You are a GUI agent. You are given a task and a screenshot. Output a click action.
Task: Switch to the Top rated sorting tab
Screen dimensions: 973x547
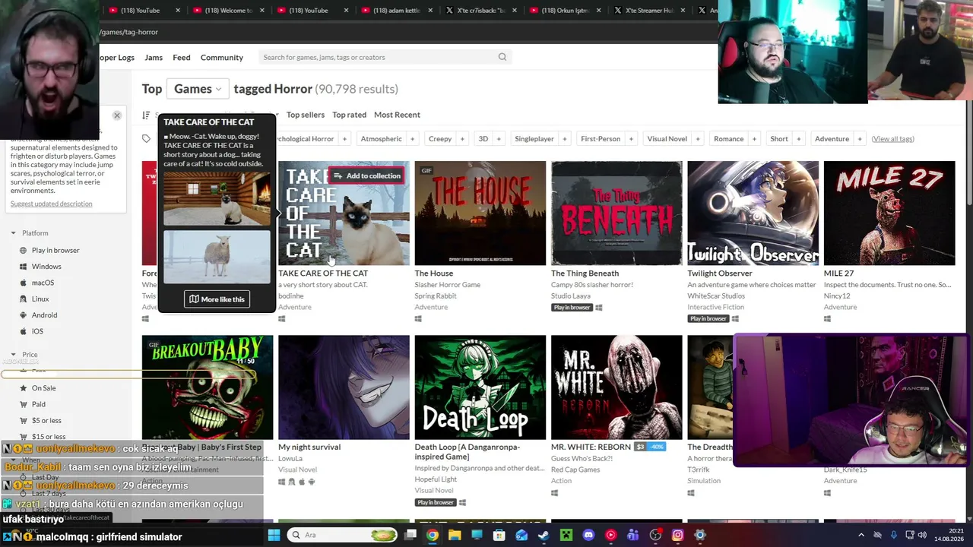349,115
